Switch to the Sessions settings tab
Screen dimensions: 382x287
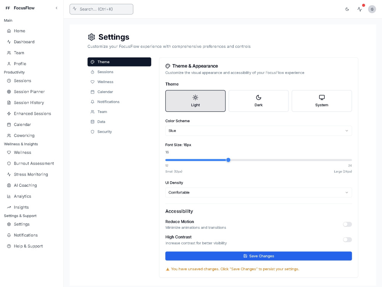point(119,72)
